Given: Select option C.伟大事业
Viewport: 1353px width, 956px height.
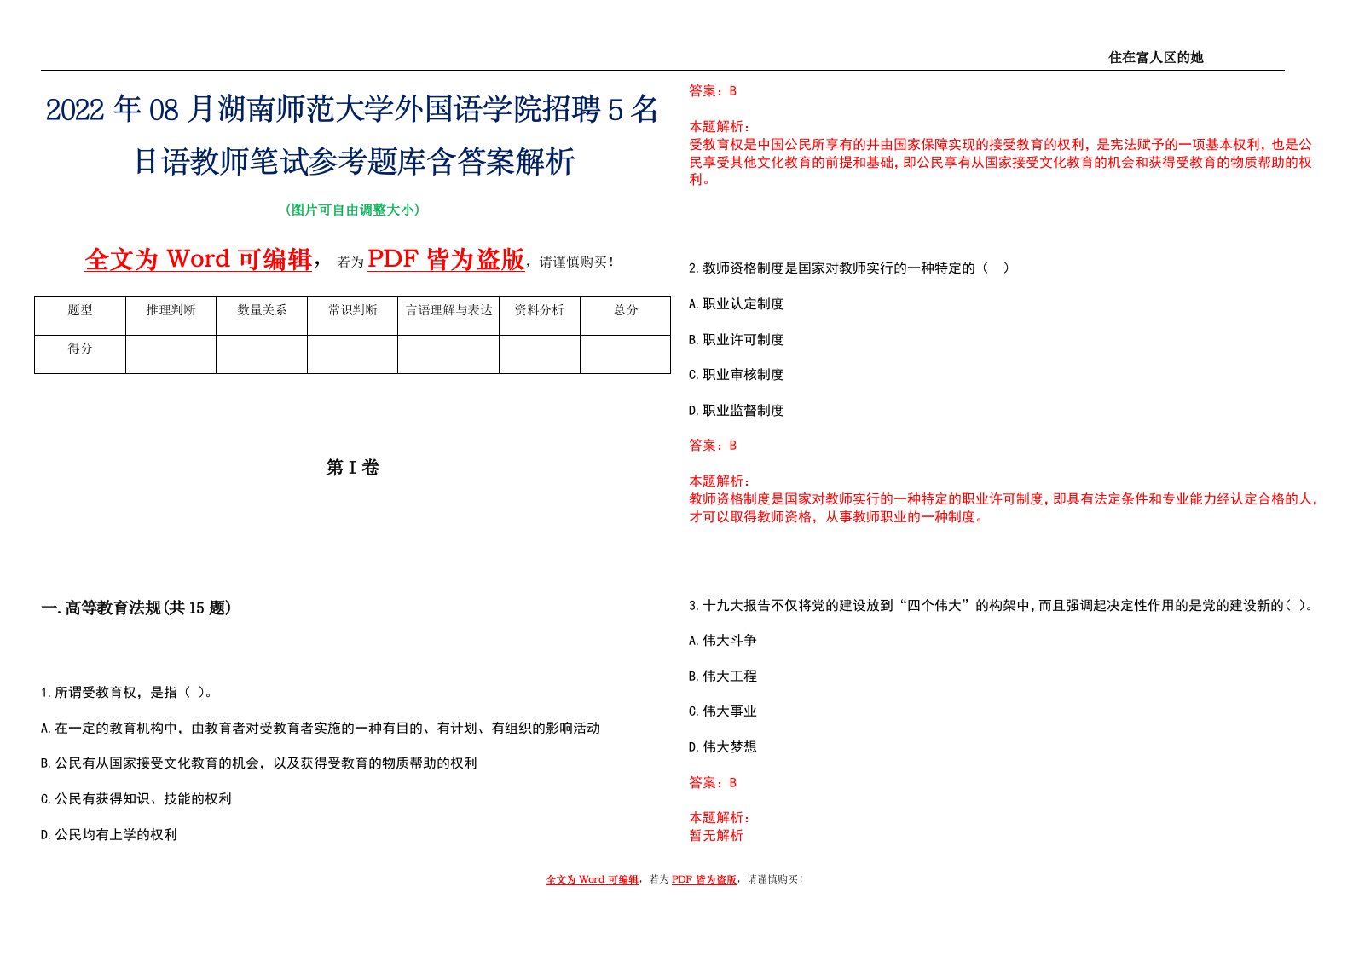Looking at the screenshot, I should (x=723, y=711).
